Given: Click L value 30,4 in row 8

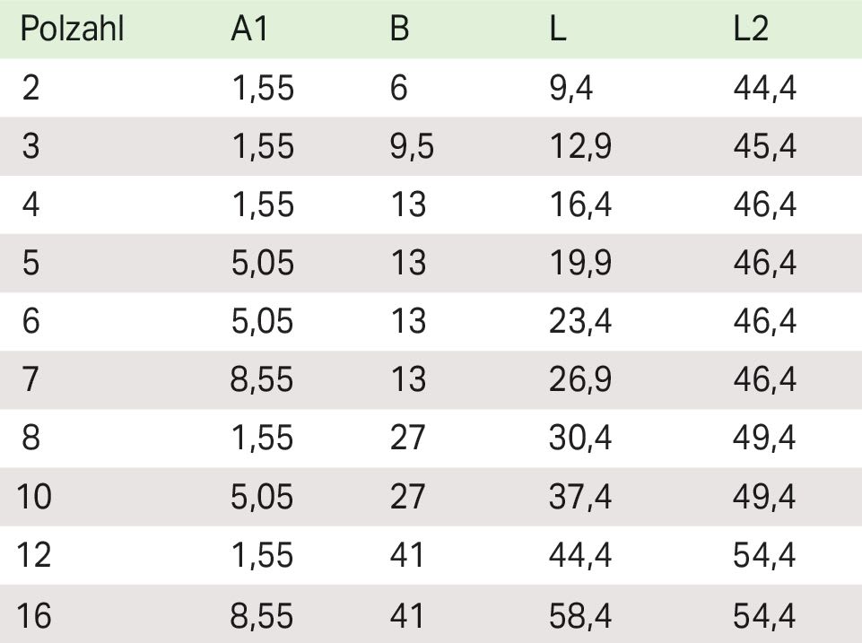Looking at the screenshot, I should 579,438.
